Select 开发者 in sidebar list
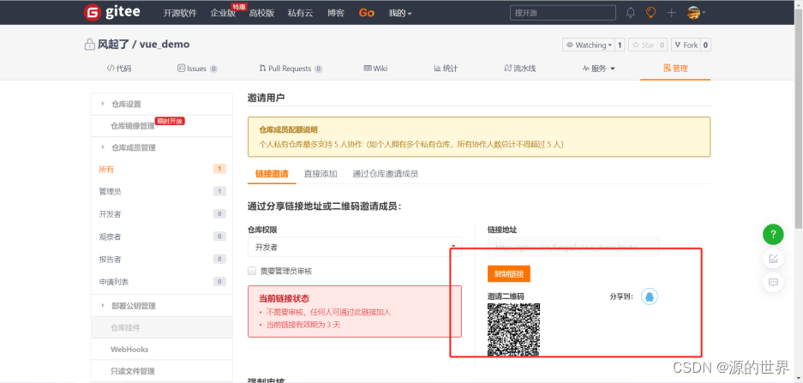Image resolution: width=803 pixels, height=383 pixels. tap(110, 214)
